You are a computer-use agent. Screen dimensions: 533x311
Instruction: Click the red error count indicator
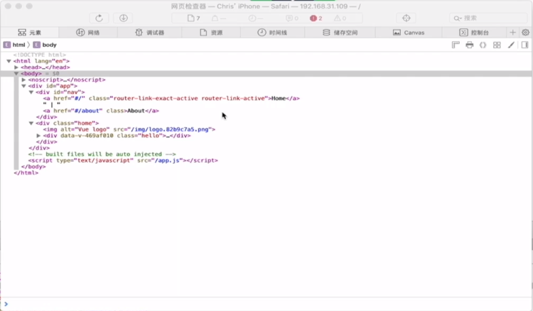tap(316, 18)
